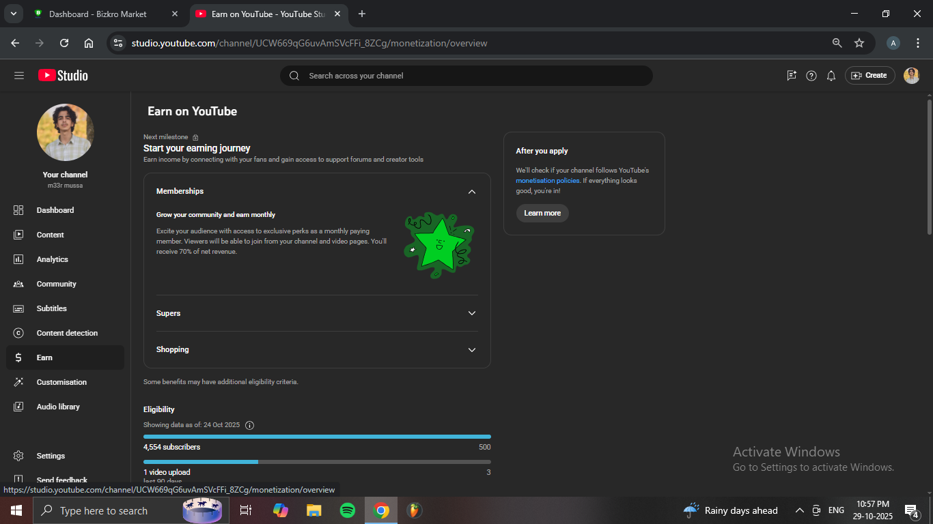The image size is (933, 524).
Task: Click the playlist feedback icon beside help
Action: pos(792,76)
